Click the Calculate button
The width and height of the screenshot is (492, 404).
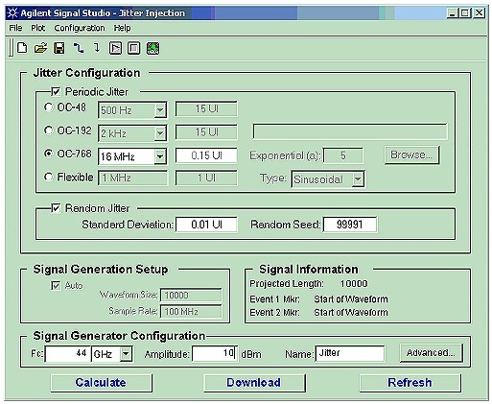click(x=101, y=383)
